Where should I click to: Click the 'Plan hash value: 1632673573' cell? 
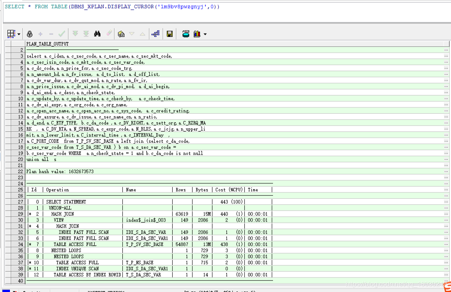pos(234,171)
